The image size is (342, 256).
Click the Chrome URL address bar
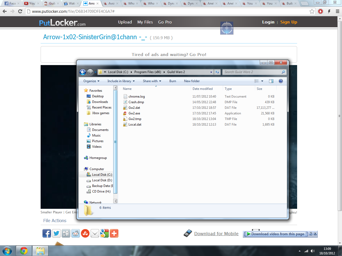[170, 11]
